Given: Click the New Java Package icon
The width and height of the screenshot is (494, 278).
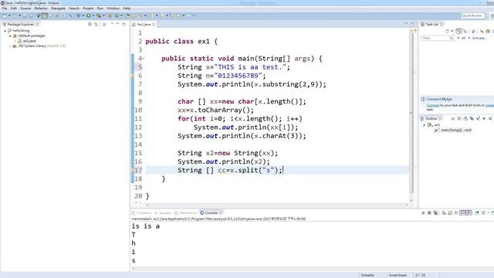Looking at the screenshot, I should pyautogui.click(x=110, y=15).
